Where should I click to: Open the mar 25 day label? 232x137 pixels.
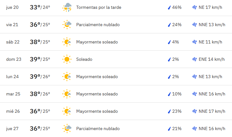[x=13, y=94]
